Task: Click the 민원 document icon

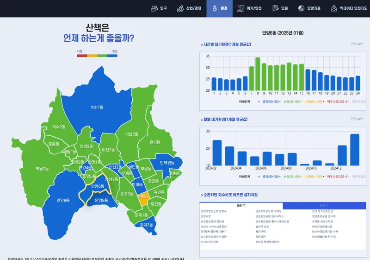Action: tap(276, 8)
